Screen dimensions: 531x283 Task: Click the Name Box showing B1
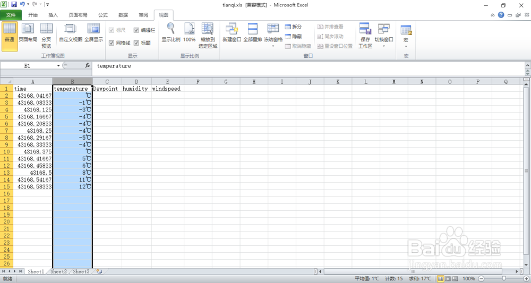[x=28, y=66]
